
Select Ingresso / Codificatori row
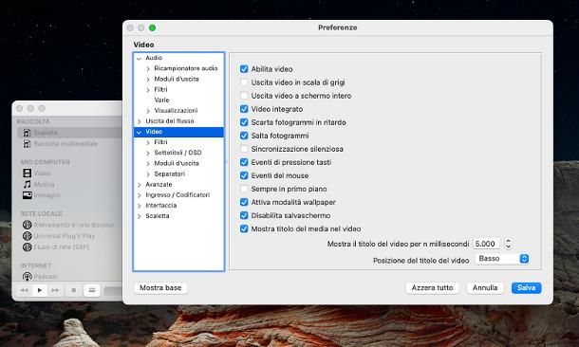[x=178, y=194]
